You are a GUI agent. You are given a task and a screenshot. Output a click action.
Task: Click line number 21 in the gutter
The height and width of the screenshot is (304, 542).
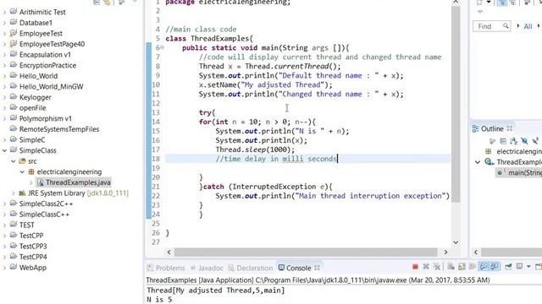[156, 187]
